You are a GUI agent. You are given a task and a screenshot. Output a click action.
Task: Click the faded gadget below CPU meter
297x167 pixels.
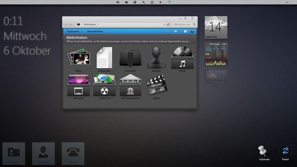[x=216, y=76]
